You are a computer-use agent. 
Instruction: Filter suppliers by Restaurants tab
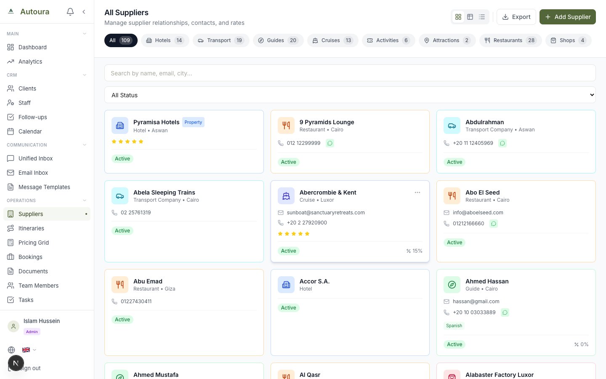[510, 40]
